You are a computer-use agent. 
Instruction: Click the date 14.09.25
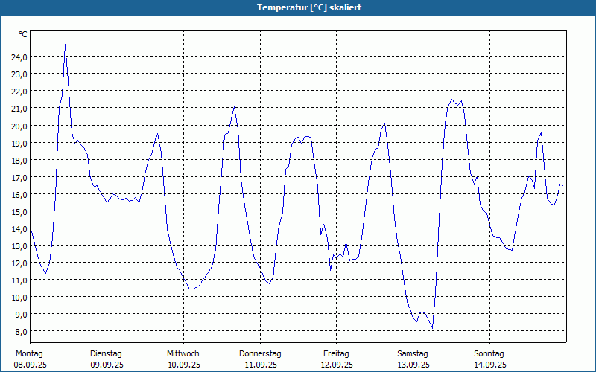coord(490,365)
